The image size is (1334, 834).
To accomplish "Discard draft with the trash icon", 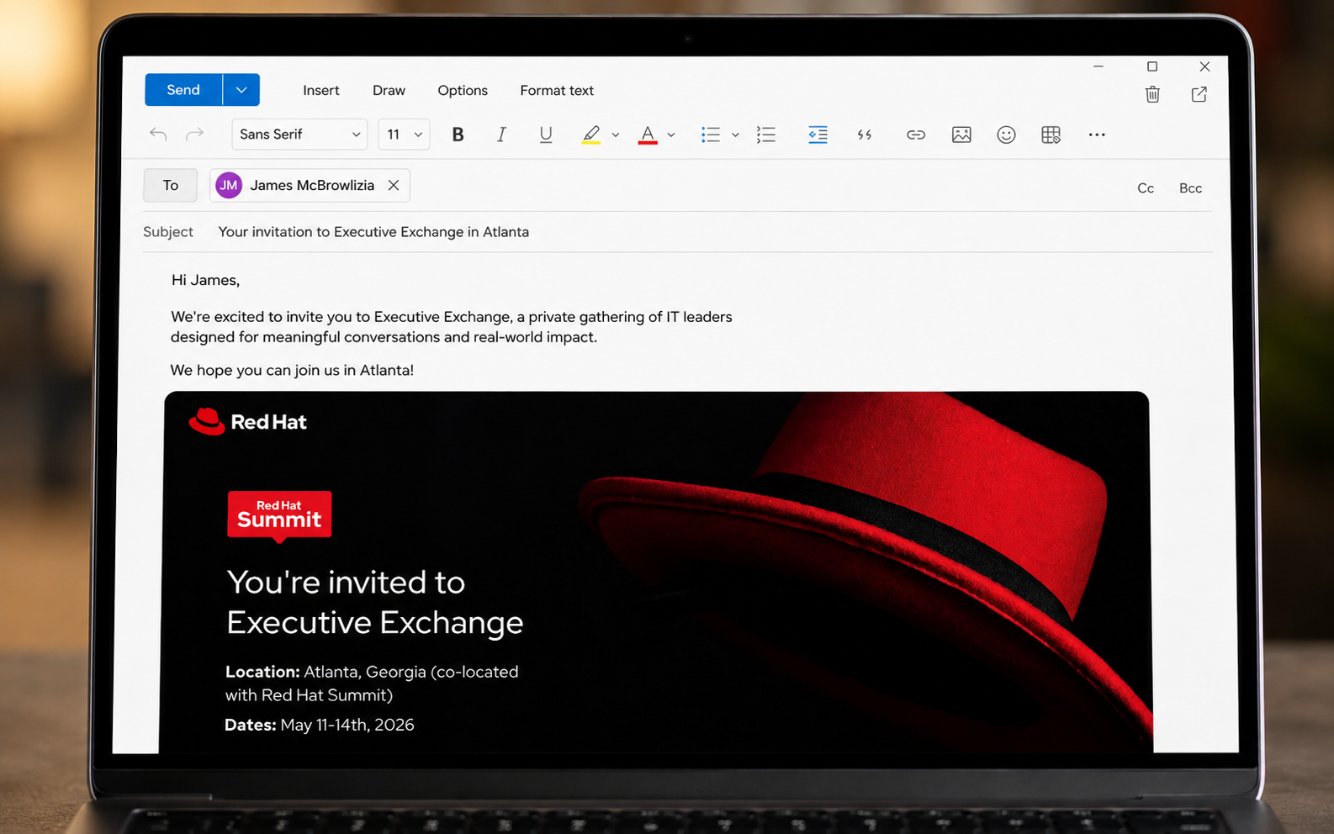I will coord(1152,94).
